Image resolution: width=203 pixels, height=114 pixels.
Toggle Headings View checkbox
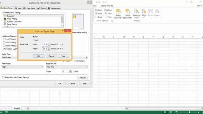(106, 13)
